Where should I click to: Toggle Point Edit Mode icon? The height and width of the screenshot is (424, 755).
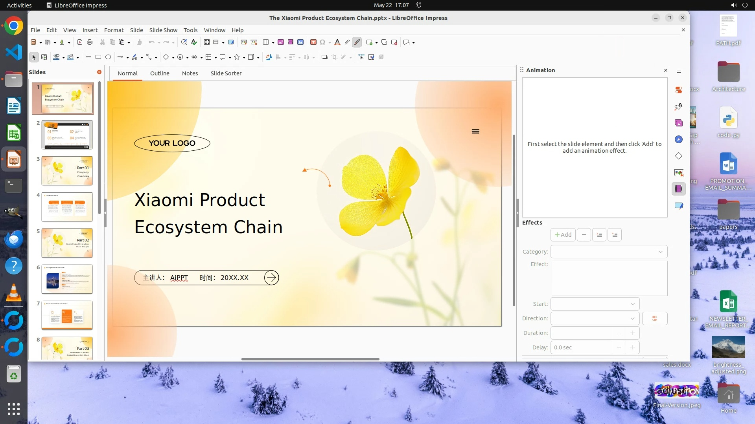[361, 57]
